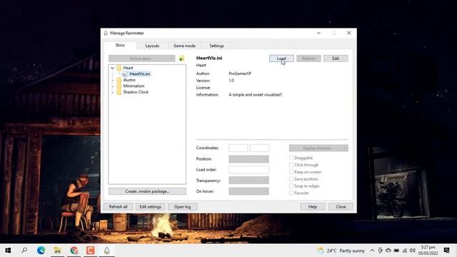Viewport: 457px width, 257px height.
Task: Toggle the Snap to edges checkbox
Action: pos(291,186)
